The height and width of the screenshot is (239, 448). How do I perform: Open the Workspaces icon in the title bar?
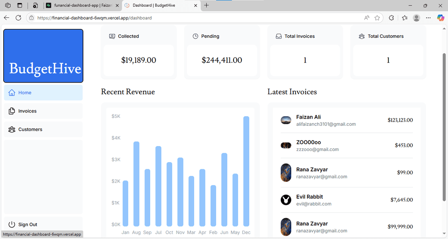(x=8, y=5)
